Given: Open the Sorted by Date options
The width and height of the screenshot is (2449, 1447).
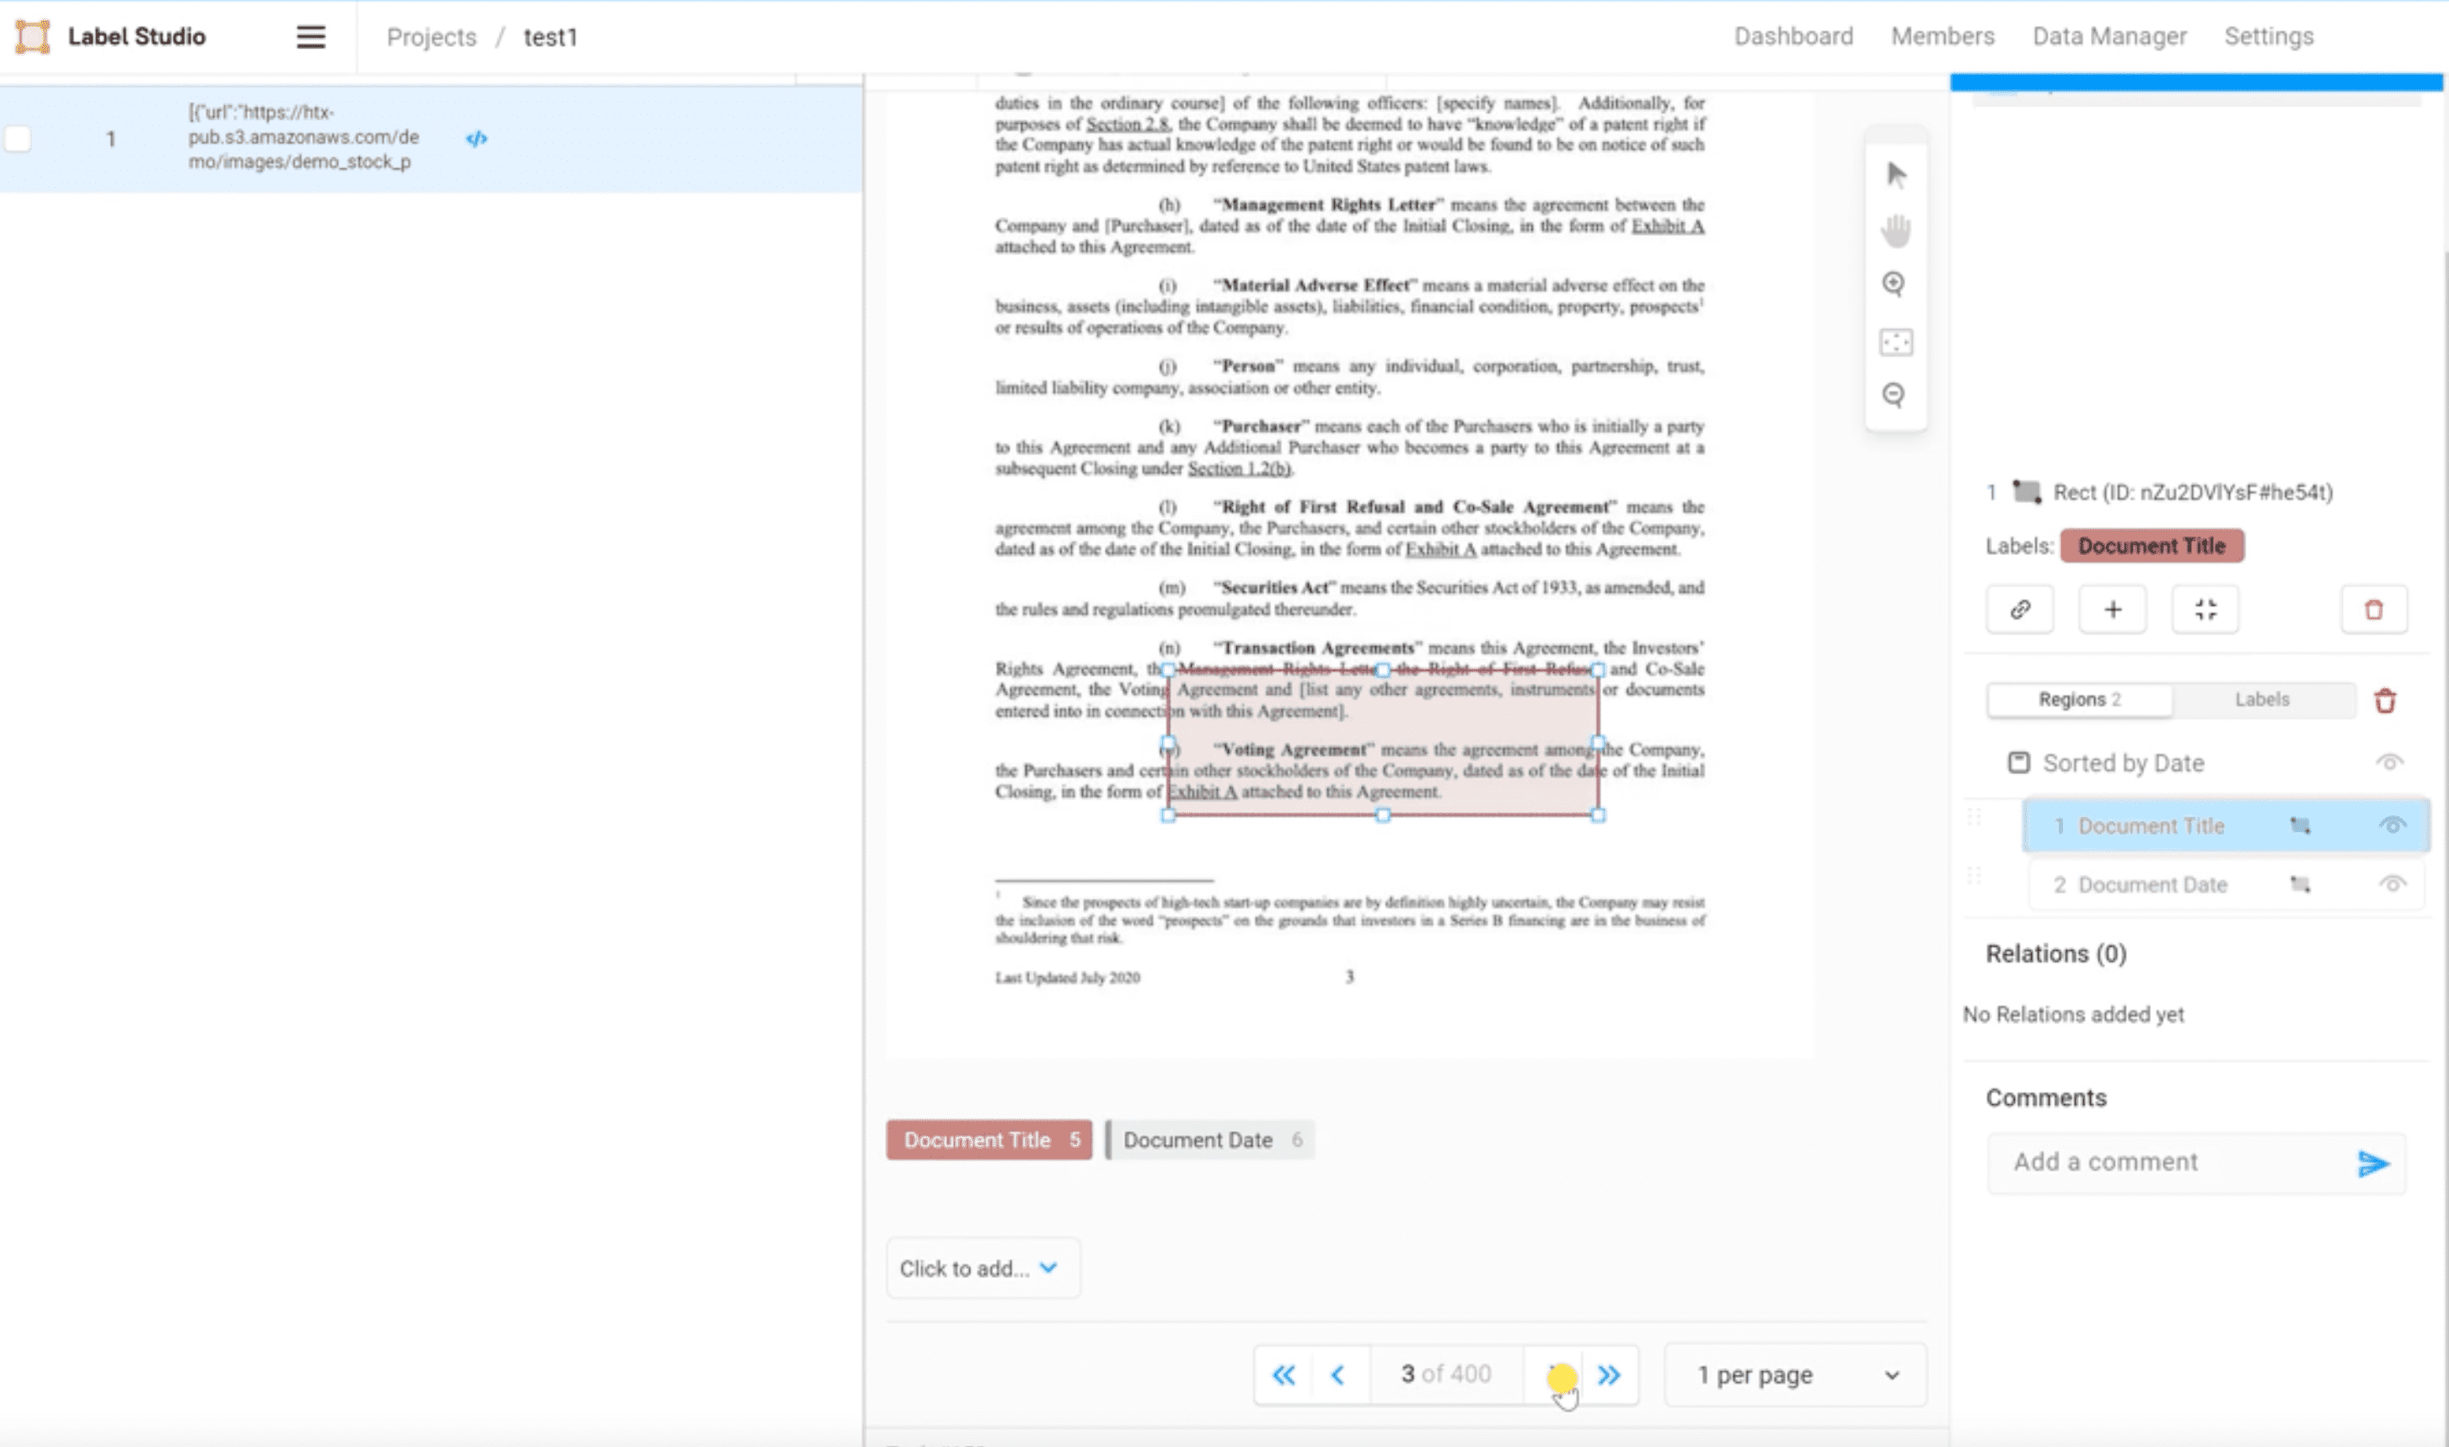Looking at the screenshot, I should point(2123,762).
